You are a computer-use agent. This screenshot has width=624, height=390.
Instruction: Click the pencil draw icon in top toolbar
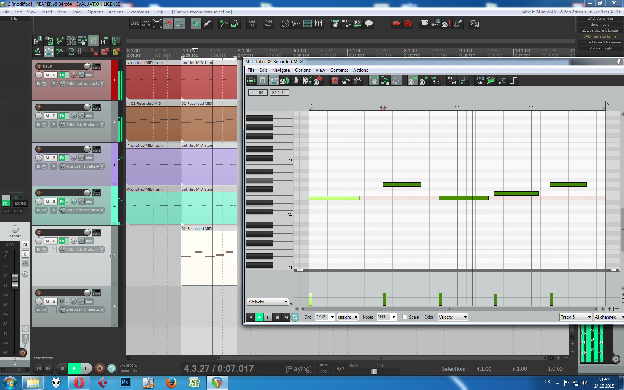(207, 23)
